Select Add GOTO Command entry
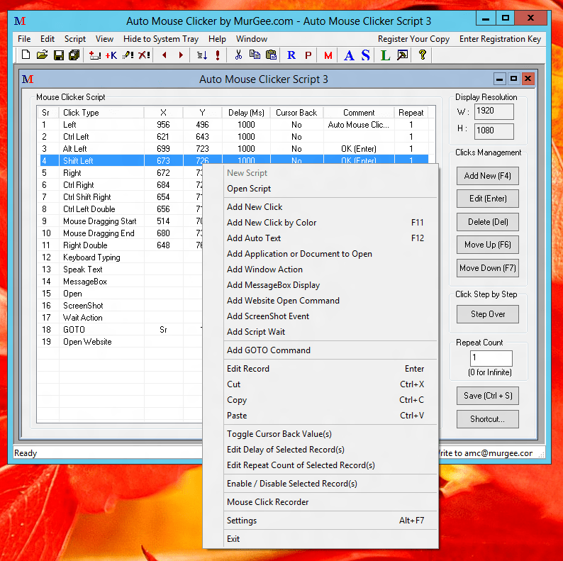This screenshot has width=563, height=561. pyautogui.click(x=320, y=350)
